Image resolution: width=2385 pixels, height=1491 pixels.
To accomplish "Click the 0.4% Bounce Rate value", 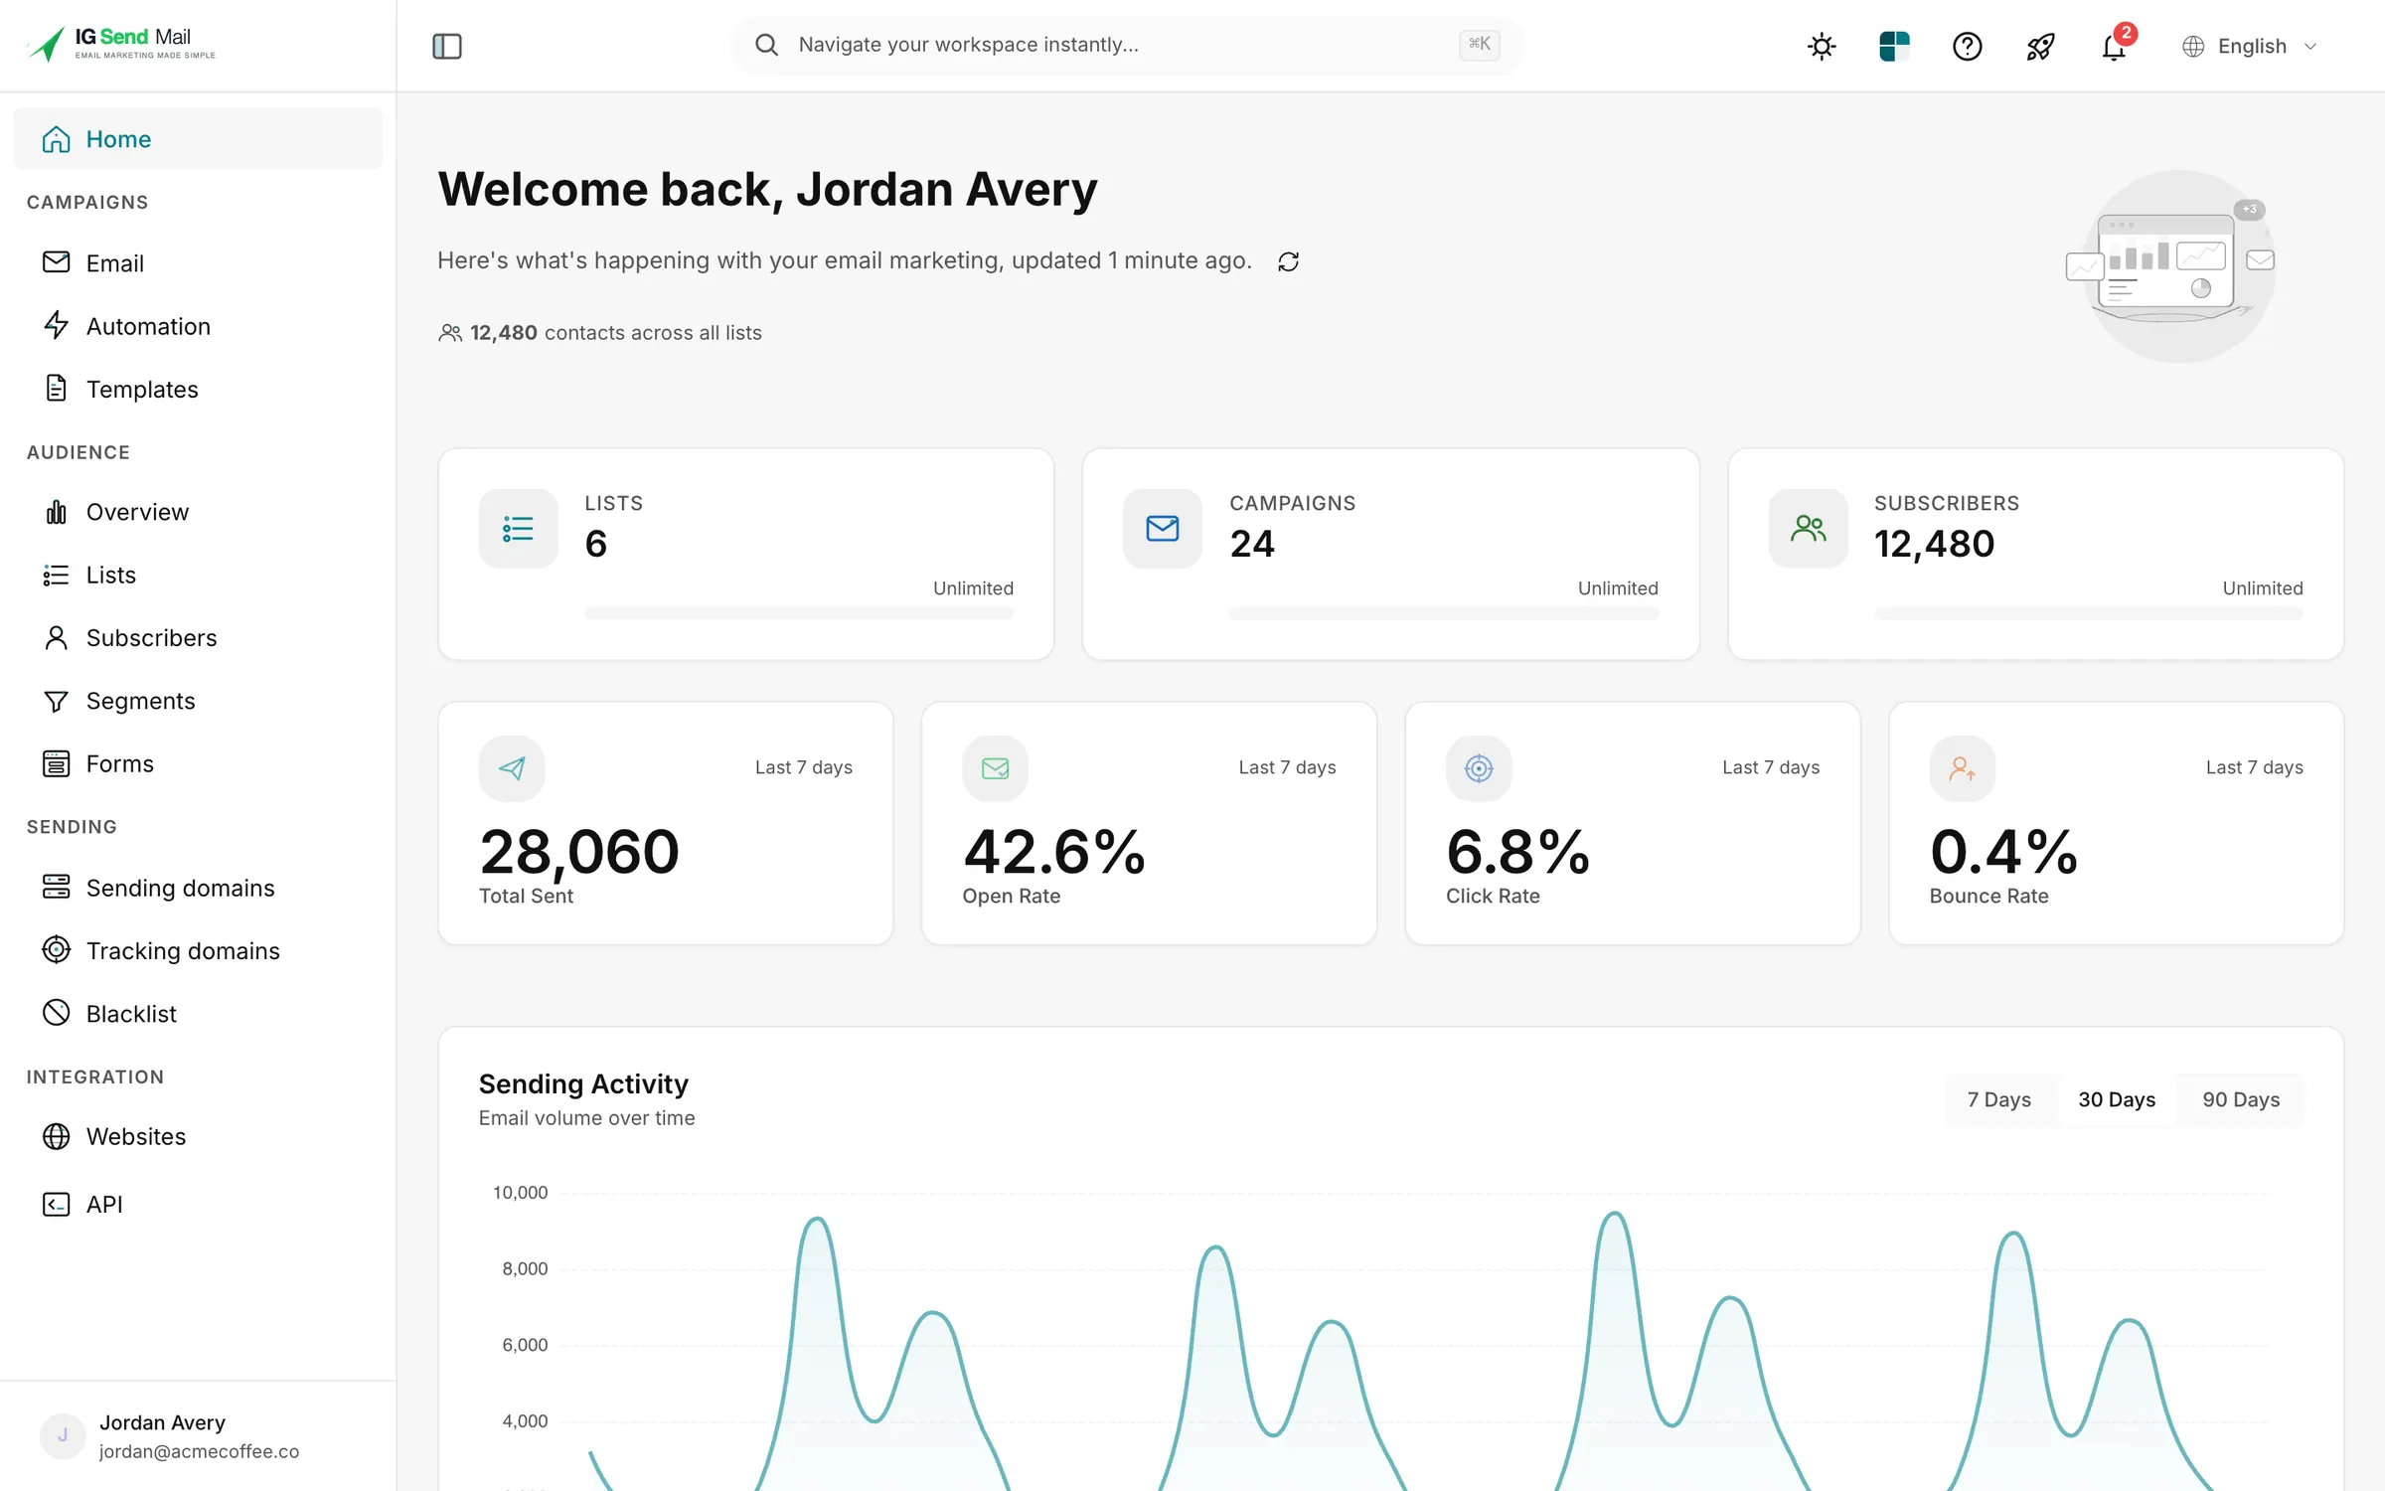I will coord(2003,853).
